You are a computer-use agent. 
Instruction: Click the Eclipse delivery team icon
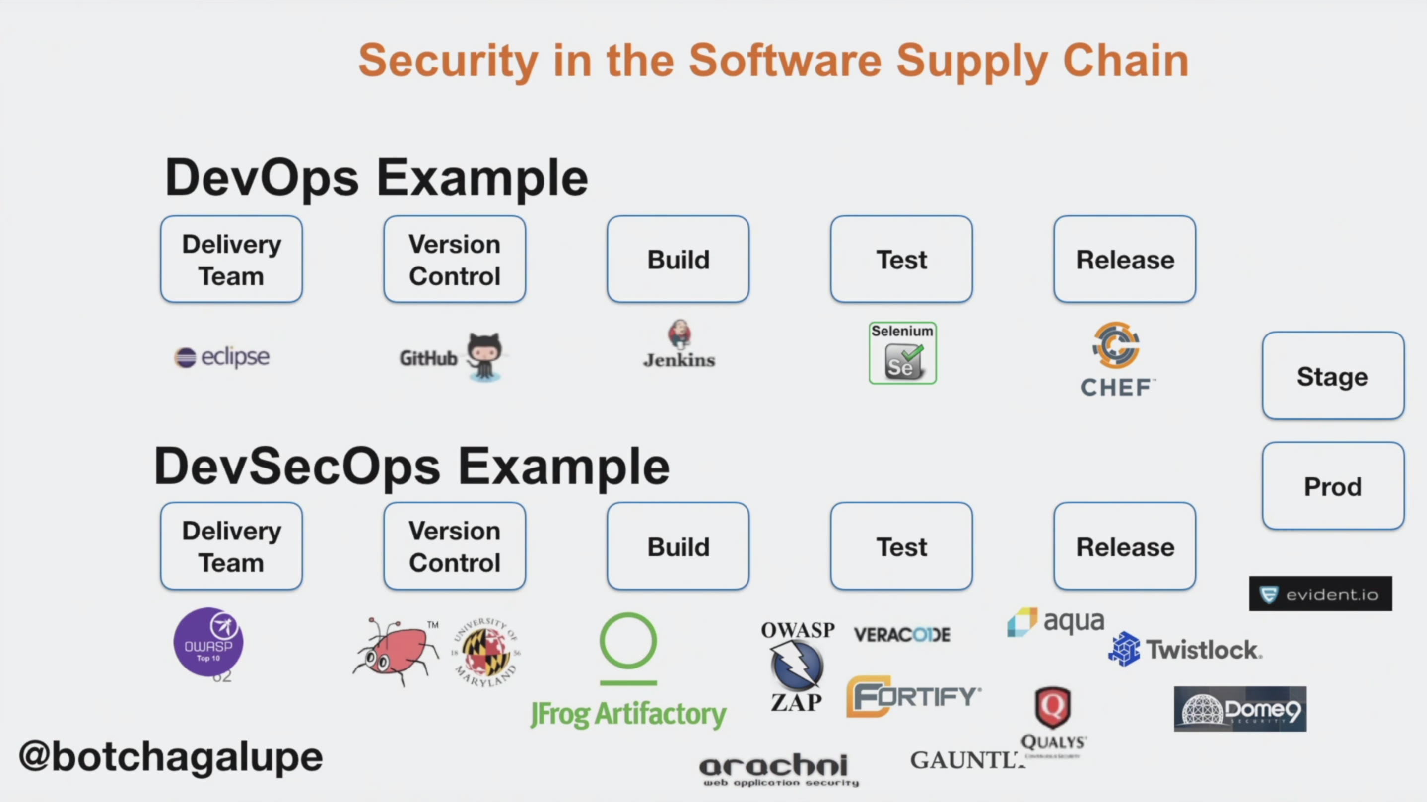coord(220,356)
